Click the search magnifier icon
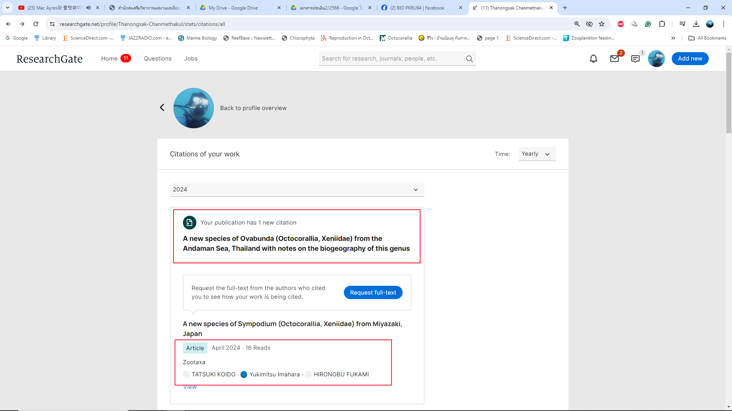The height and width of the screenshot is (411, 732). pyautogui.click(x=469, y=59)
